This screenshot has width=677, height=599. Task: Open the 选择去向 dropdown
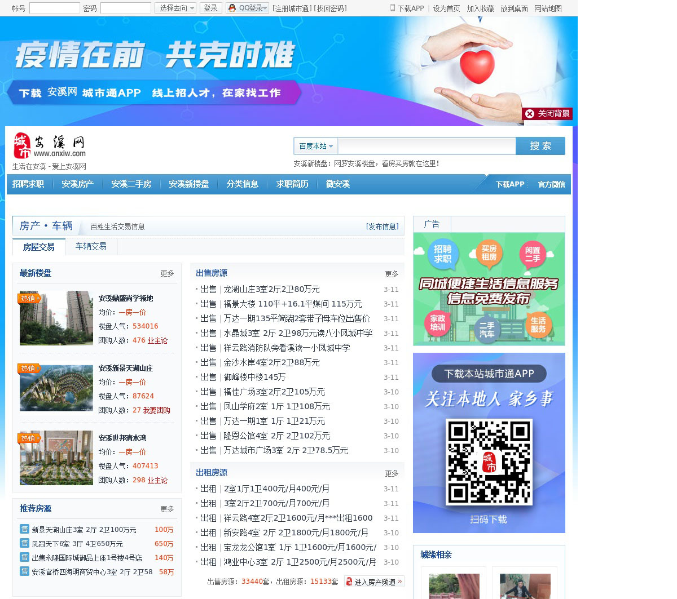(x=175, y=8)
